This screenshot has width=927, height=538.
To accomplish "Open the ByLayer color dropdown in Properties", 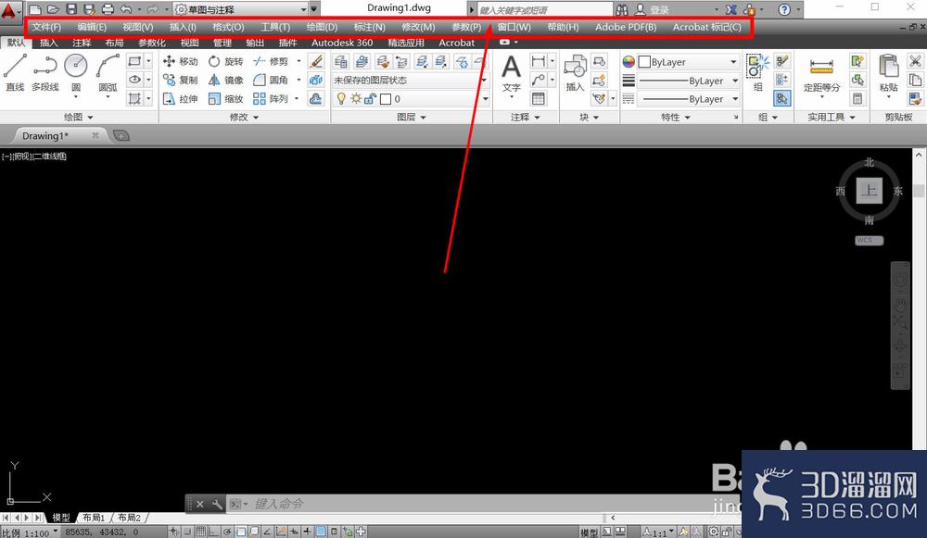I will (733, 63).
